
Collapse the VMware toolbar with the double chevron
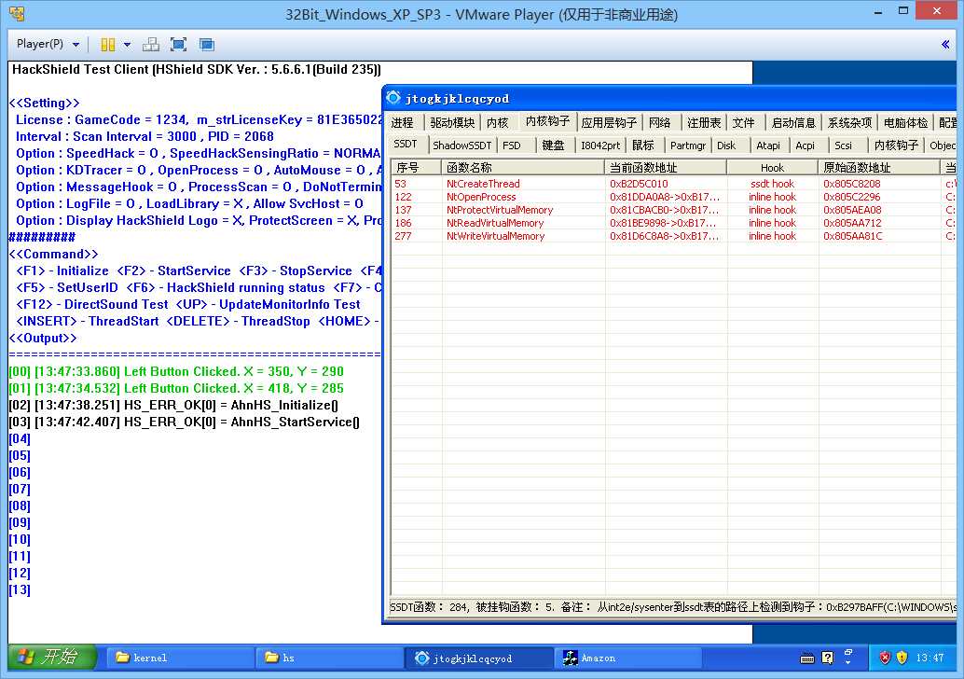point(945,44)
